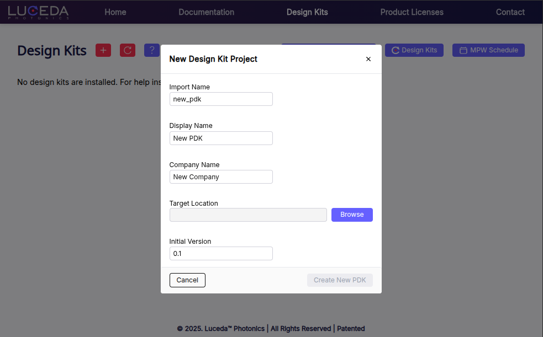Open help via the question mark icon

[x=151, y=50]
